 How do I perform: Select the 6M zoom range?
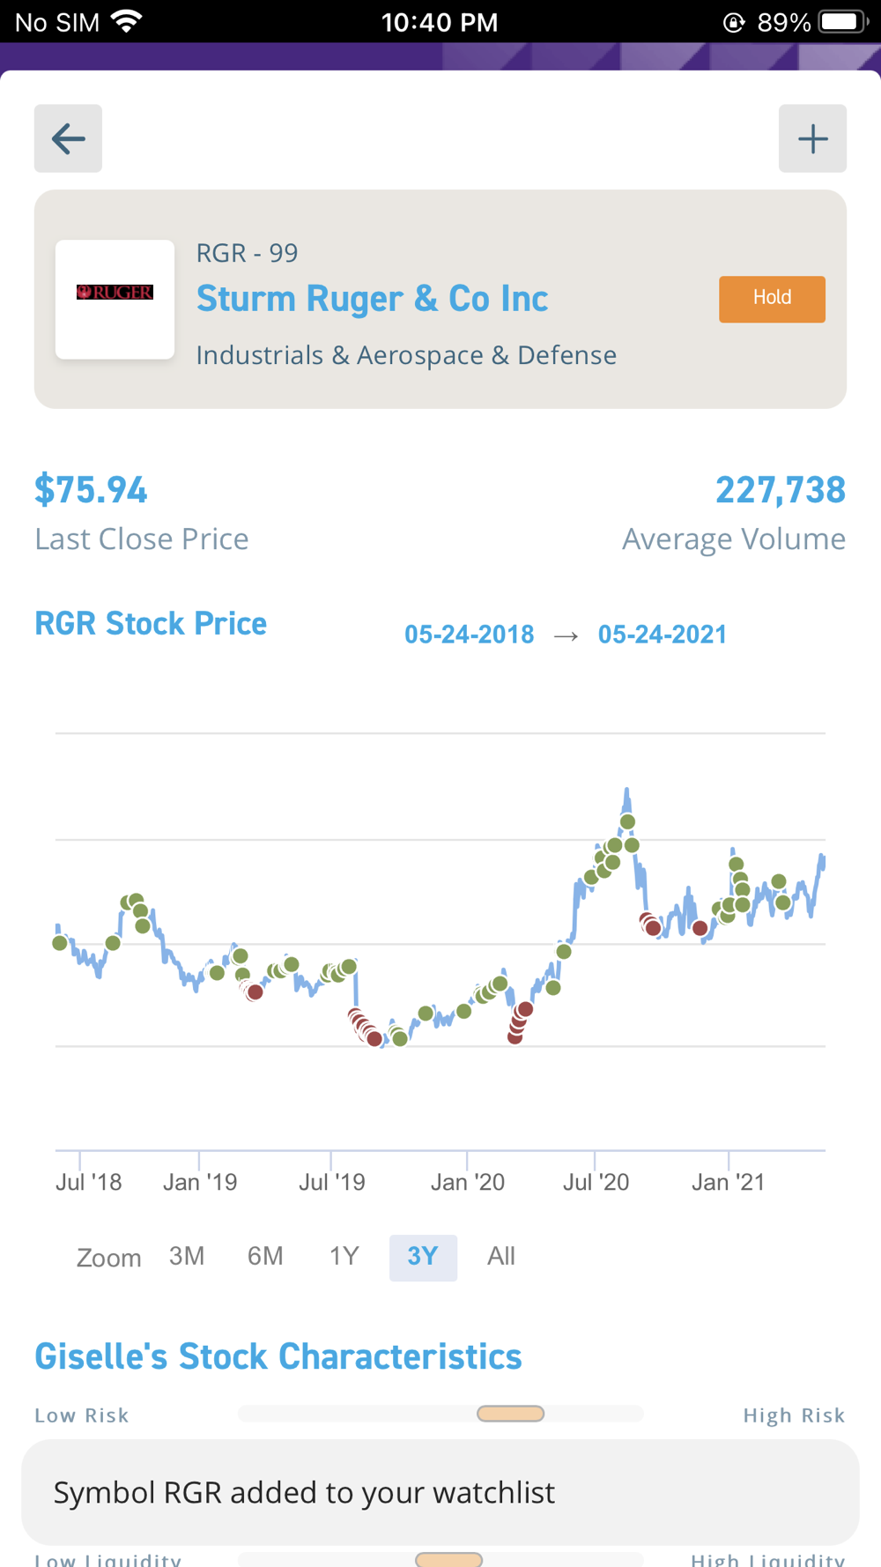(265, 1256)
